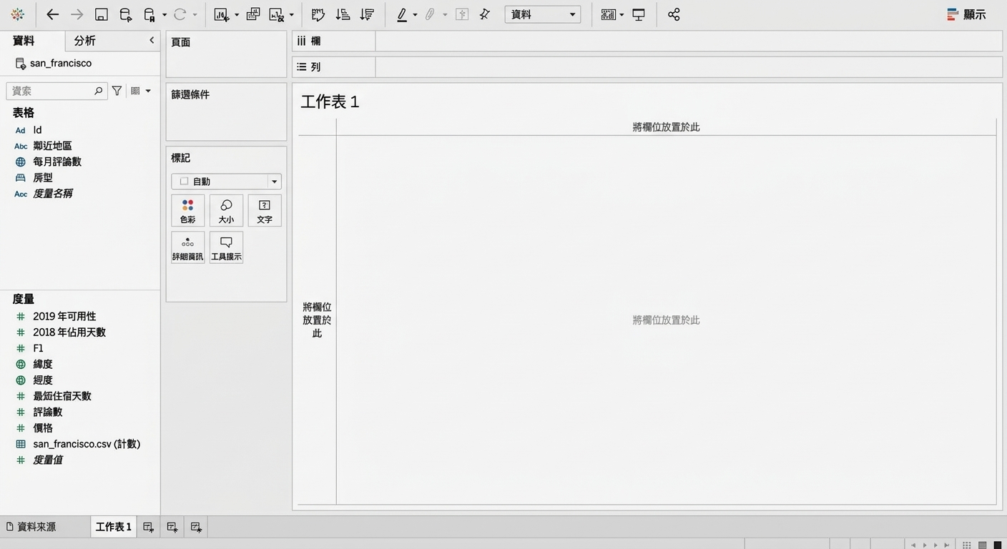Duplicate the sheet using the toolbar icon
The width and height of the screenshot is (1007, 549).
(x=253, y=14)
